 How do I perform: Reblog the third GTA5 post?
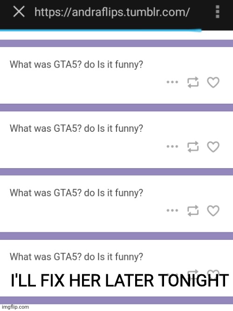pos(193,210)
